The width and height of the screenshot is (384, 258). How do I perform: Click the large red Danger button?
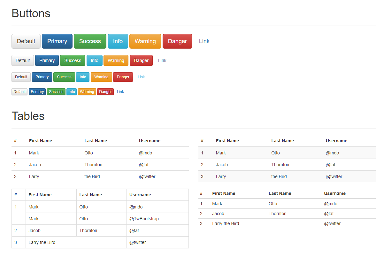[177, 41]
